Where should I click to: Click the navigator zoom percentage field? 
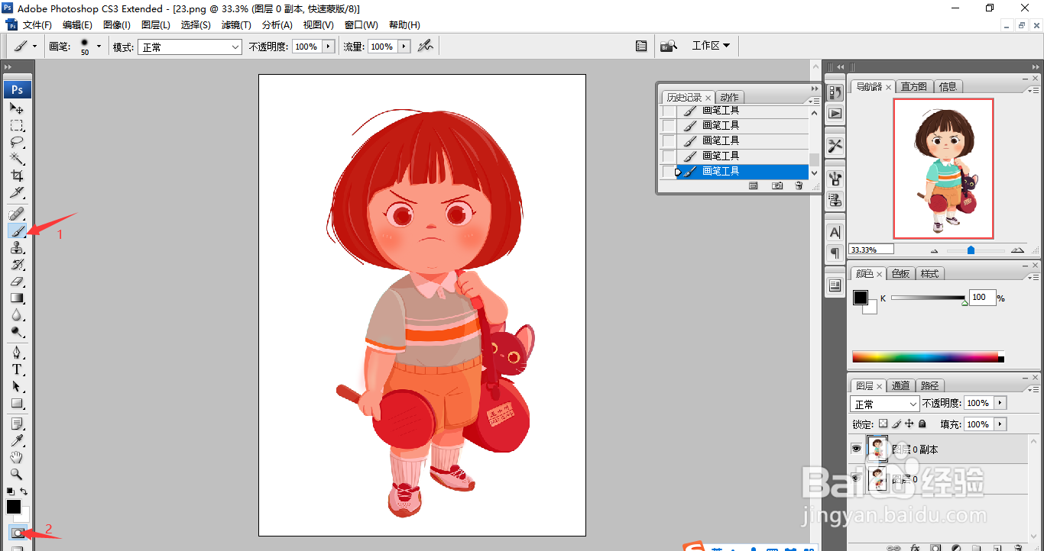[871, 250]
